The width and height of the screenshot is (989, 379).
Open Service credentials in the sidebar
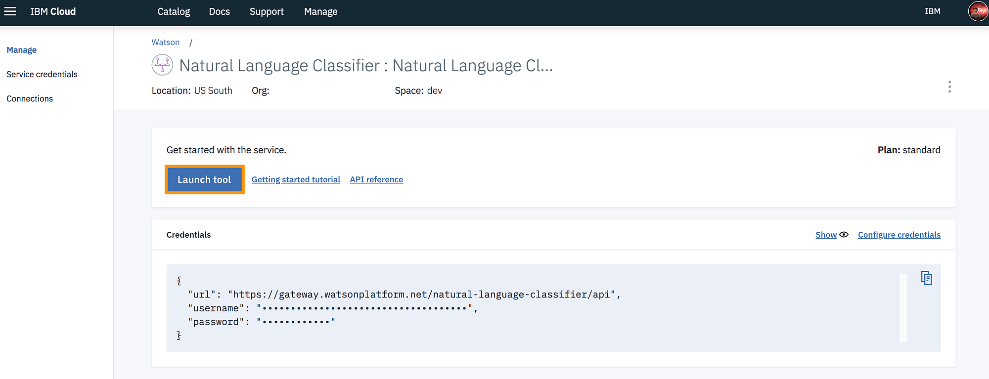pyautogui.click(x=42, y=74)
